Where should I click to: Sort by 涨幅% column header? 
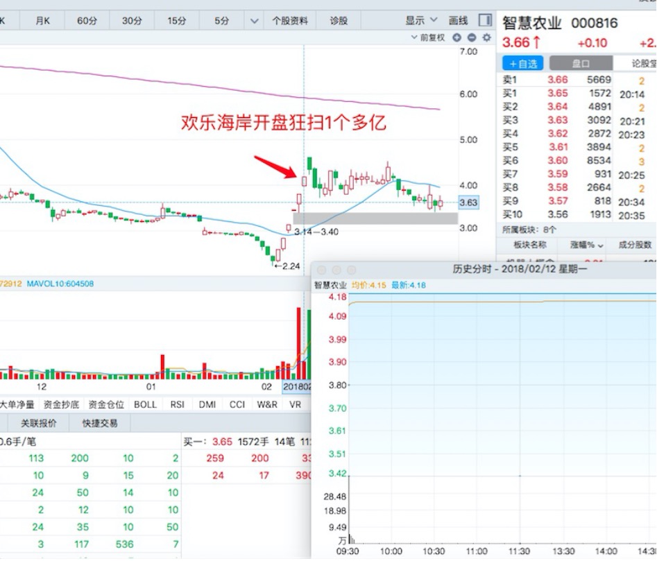tap(586, 245)
